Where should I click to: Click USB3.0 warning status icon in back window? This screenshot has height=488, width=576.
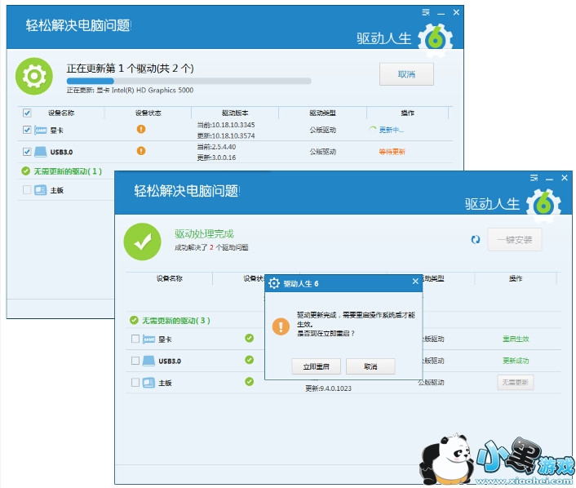(x=141, y=151)
